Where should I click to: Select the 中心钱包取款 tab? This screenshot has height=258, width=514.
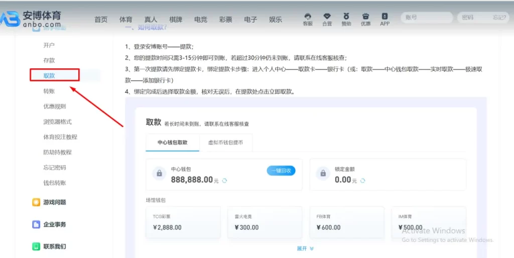172,143
